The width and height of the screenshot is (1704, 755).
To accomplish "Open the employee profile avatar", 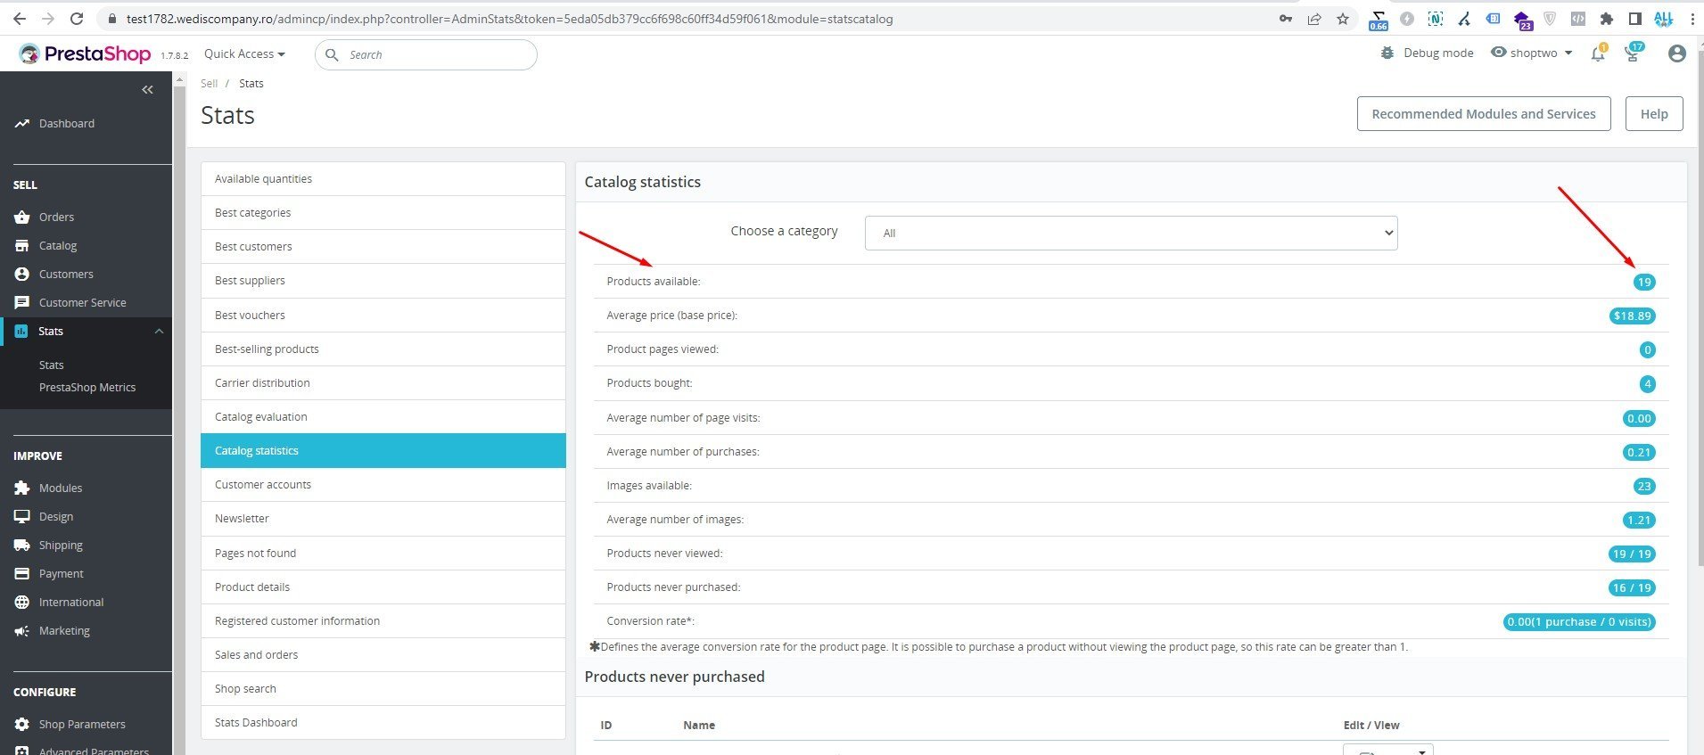I will pos(1677,53).
